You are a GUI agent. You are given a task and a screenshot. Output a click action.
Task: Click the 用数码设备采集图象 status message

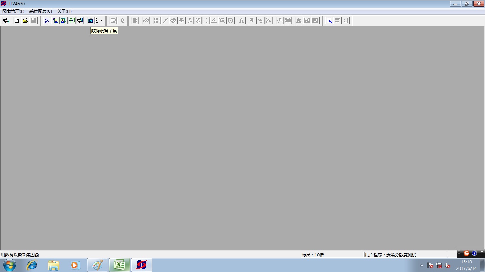coord(20,255)
